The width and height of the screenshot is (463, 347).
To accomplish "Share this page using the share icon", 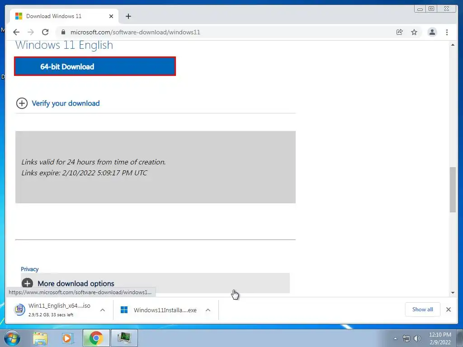I will (x=400, y=32).
